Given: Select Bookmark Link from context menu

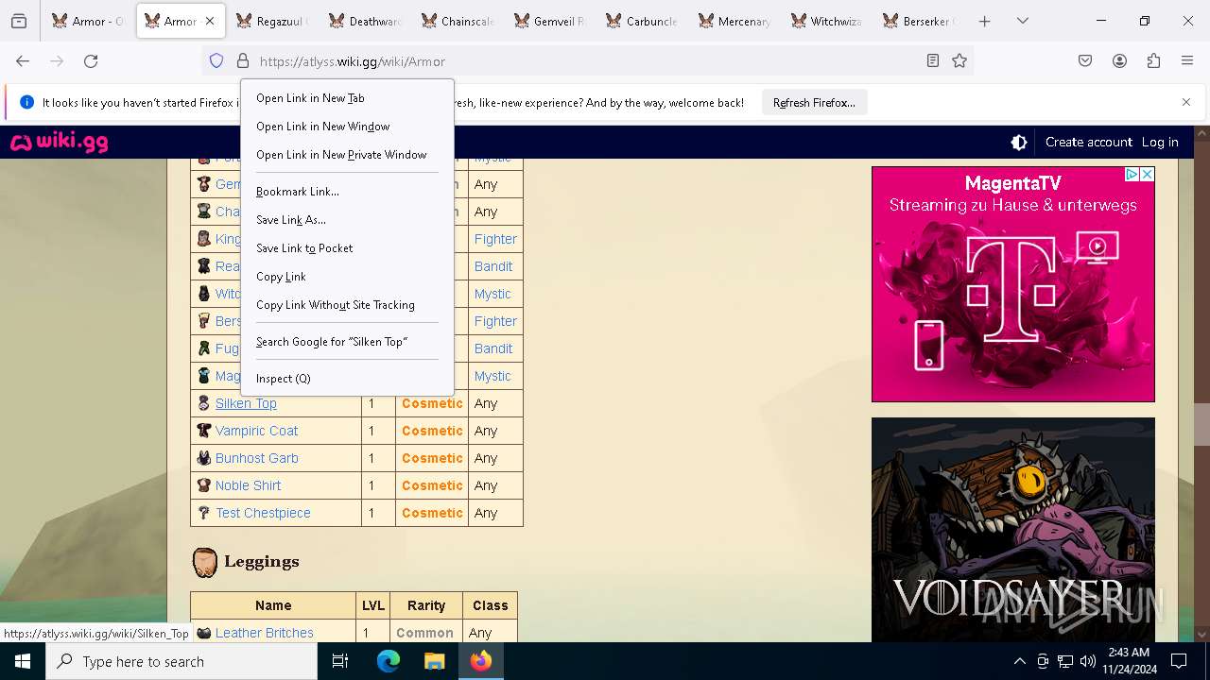Looking at the screenshot, I should (347, 191).
